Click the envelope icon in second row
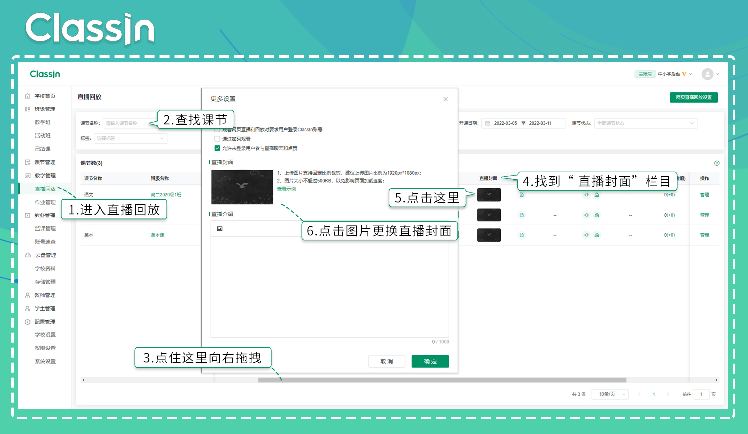This screenshot has height=434, width=748. [597, 215]
